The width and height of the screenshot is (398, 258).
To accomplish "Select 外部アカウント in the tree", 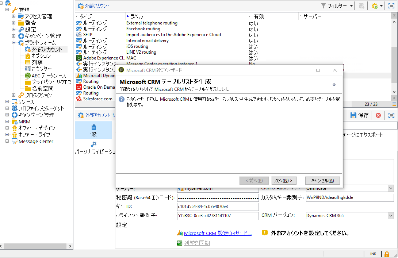I will click(x=47, y=49).
